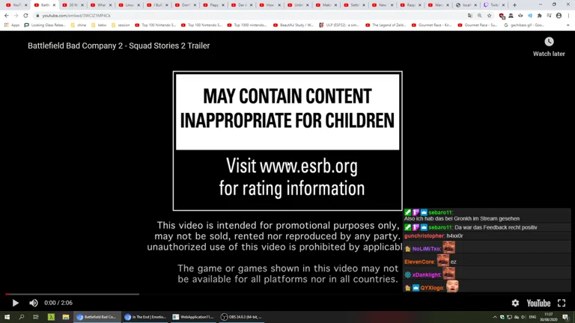Viewport: 575px width, 323px height.
Task: Reload the page in browser
Action: 25,15
